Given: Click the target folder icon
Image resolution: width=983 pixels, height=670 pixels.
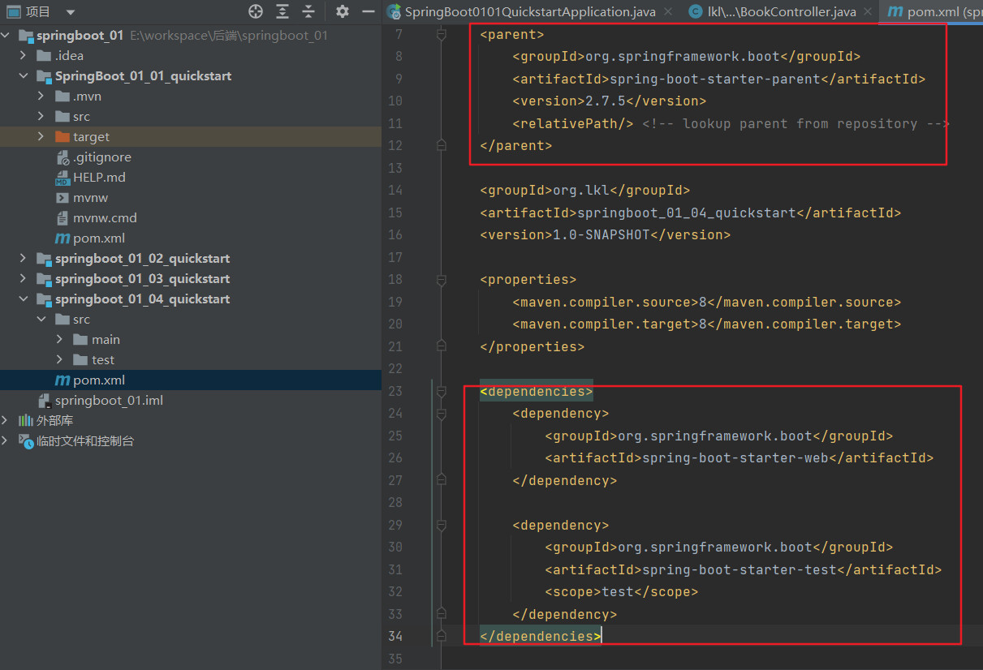Looking at the screenshot, I should tap(63, 137).
